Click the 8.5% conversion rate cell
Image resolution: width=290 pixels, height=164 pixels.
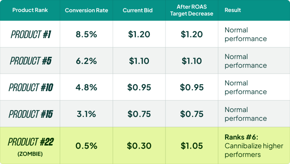pos(86,35)
